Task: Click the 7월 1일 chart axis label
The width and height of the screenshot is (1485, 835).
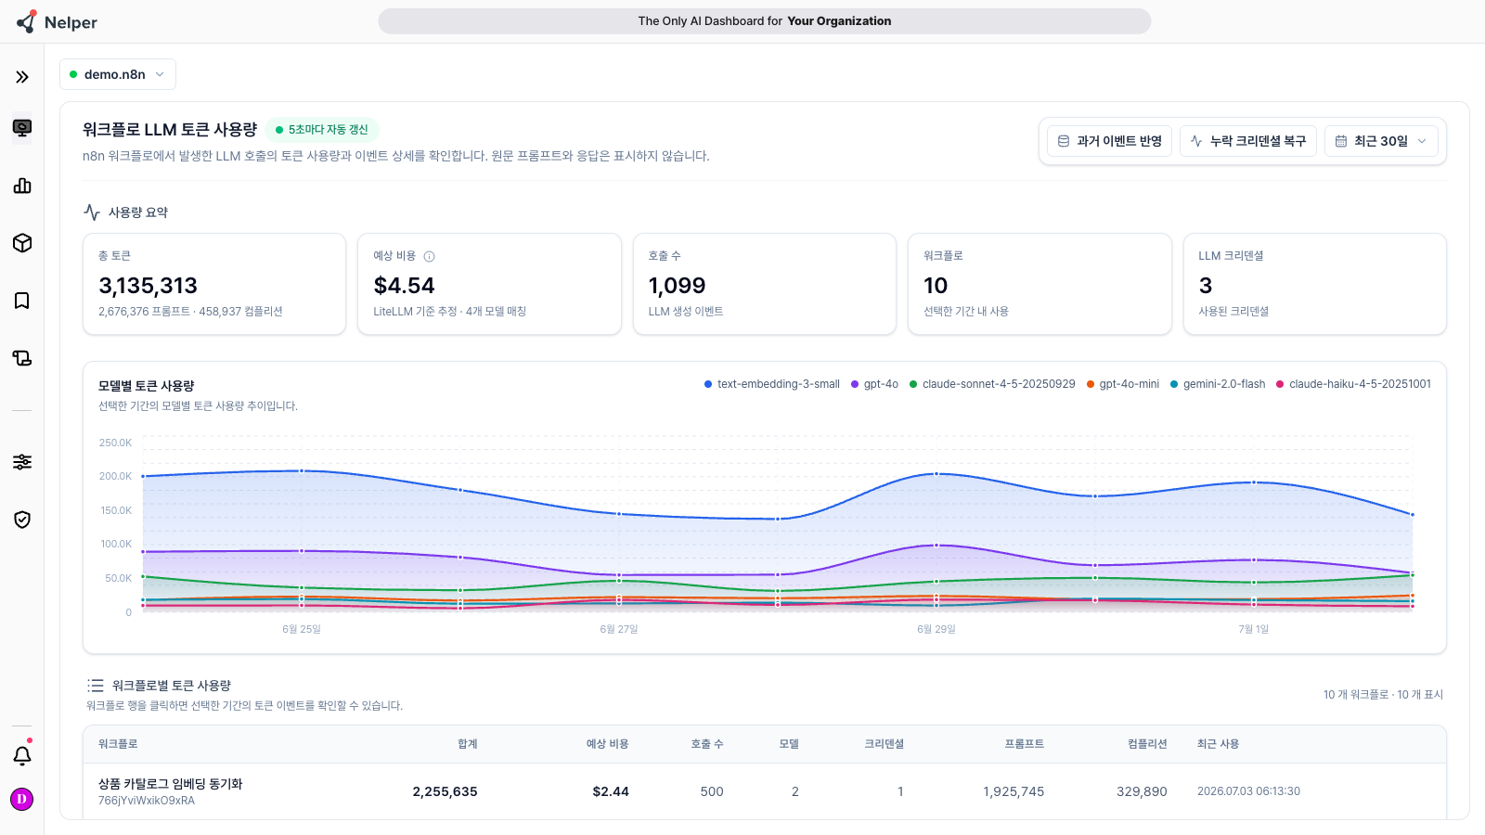Action: click(1254, 629)
